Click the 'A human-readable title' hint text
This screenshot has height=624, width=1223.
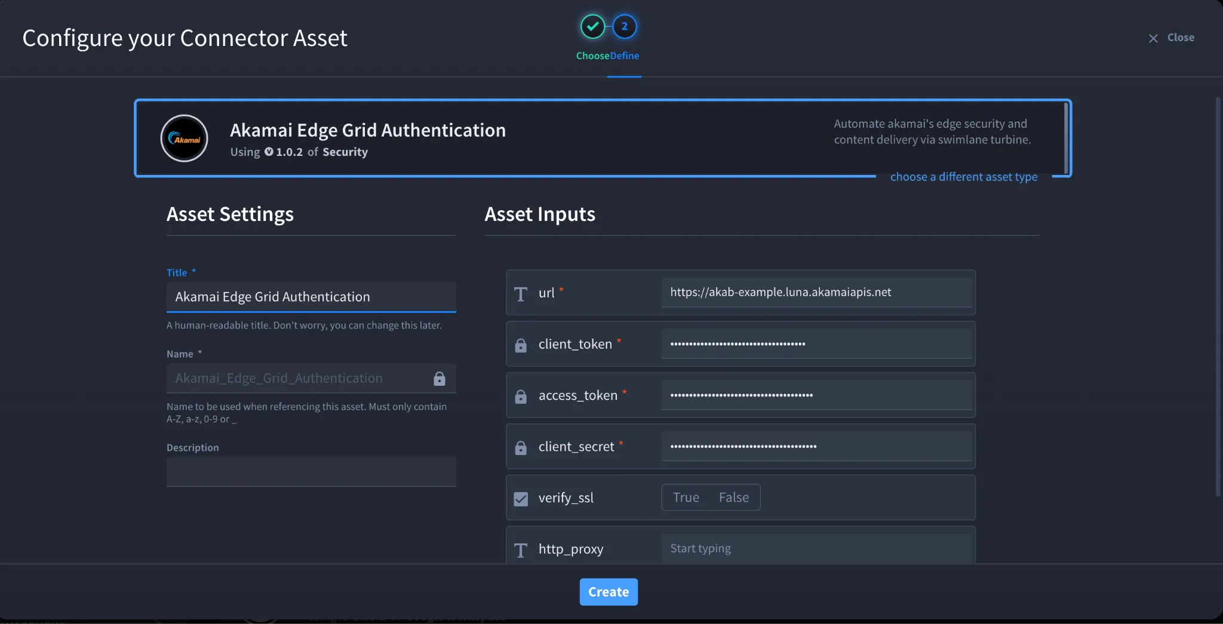tap(304, 325)
